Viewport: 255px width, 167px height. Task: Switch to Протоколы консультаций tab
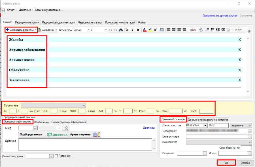[120, 22]
